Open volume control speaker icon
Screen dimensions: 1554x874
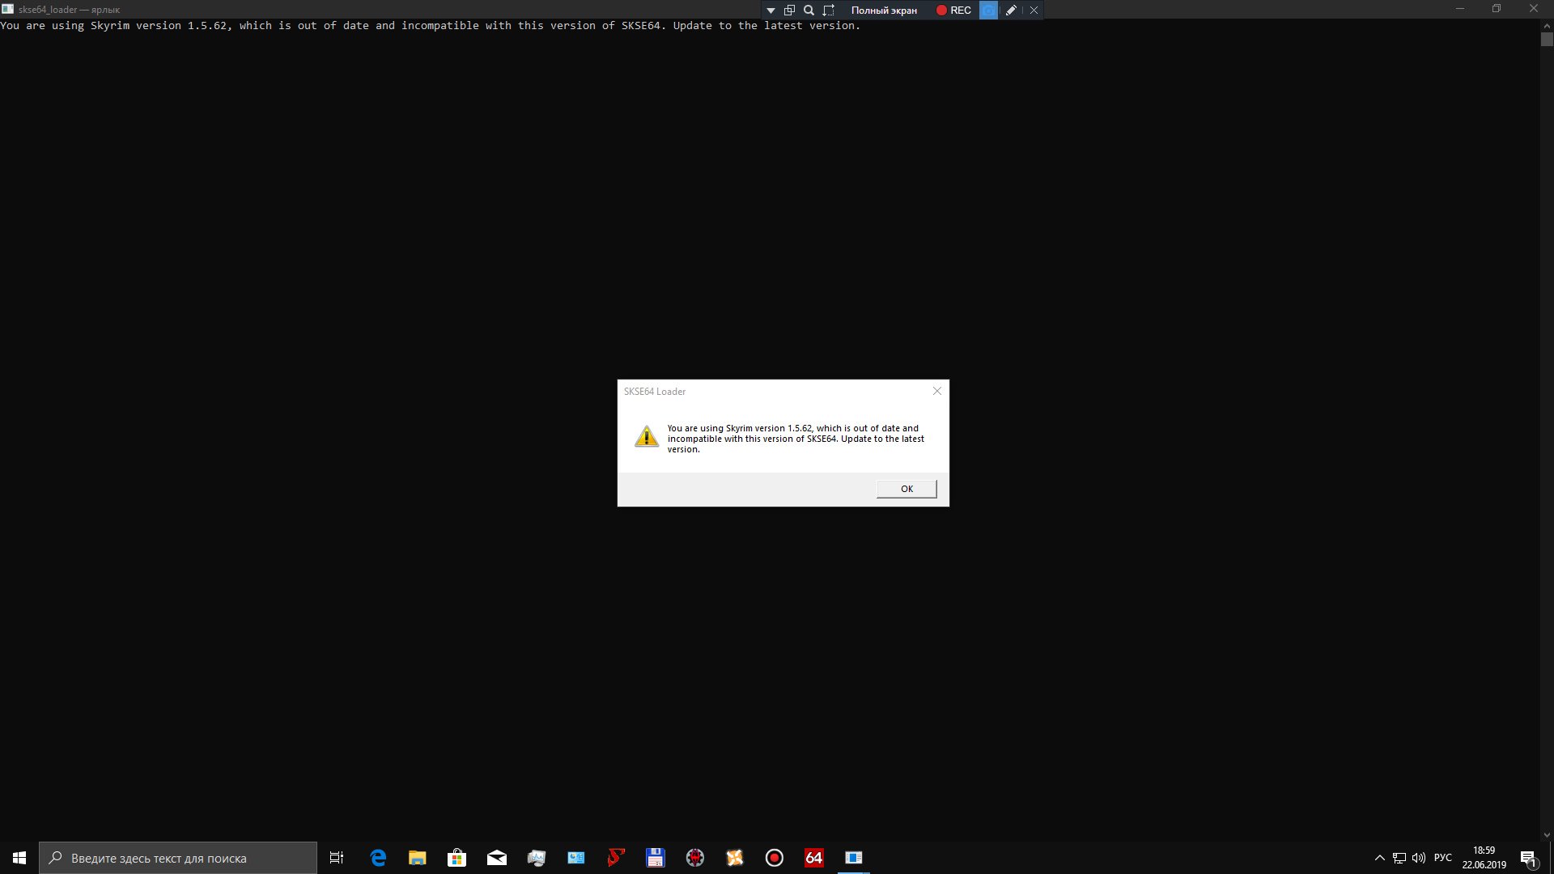pyautogui.click(x=1419, y=858)
